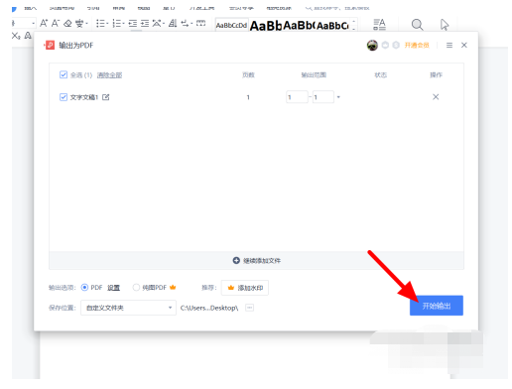Click the clear formatting eraser icon

(x=67, y=24)
